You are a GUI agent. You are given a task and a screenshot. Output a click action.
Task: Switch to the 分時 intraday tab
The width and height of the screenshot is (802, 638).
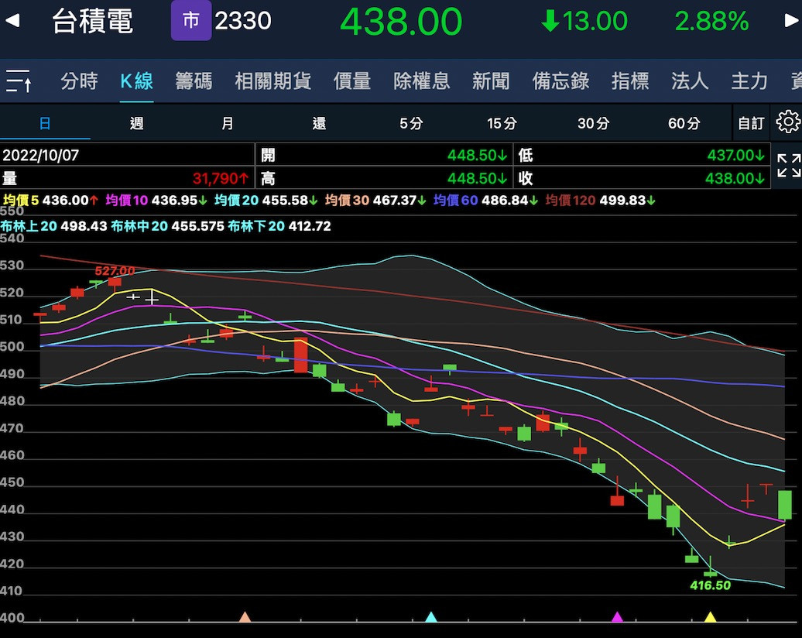coord(79,81)
